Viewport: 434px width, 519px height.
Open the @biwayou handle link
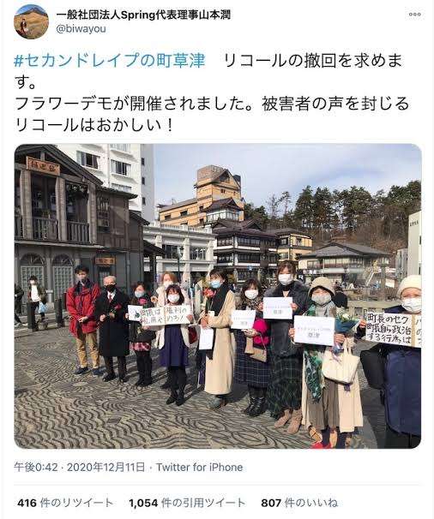(x=81, y=29)
